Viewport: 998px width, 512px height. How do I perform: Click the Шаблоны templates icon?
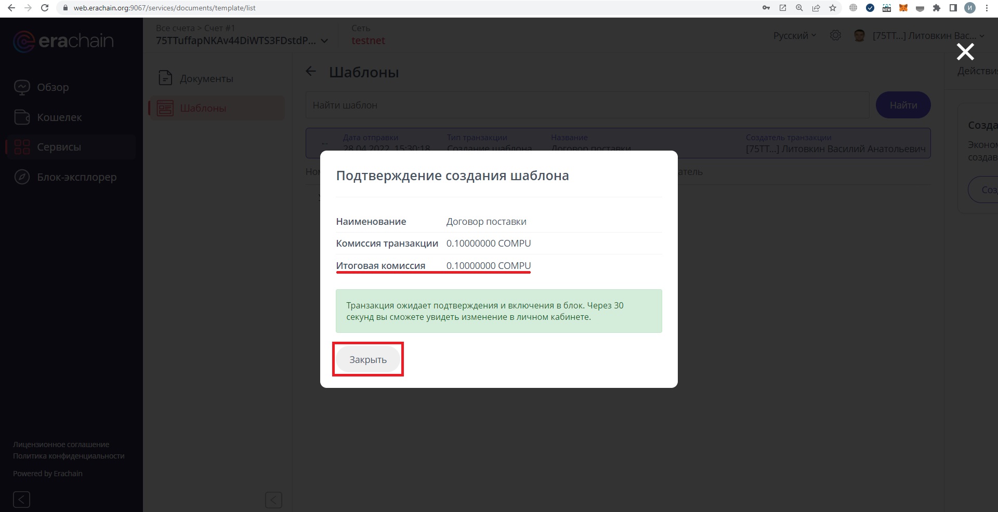[x=165, y=108]
